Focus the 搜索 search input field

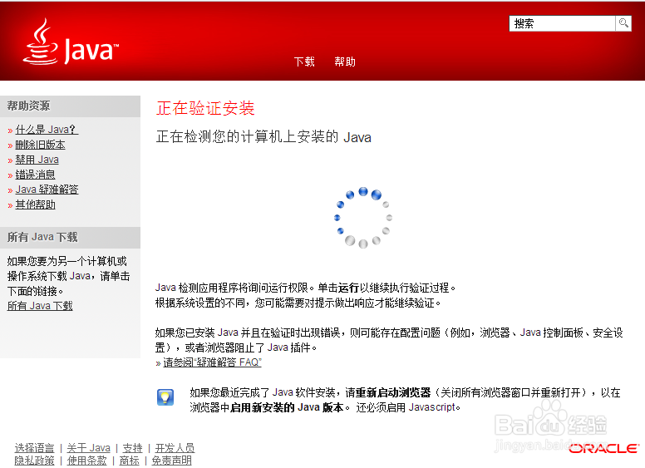(562, 23)
